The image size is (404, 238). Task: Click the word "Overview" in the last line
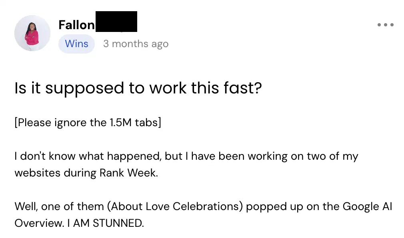(x=39, y=223)
